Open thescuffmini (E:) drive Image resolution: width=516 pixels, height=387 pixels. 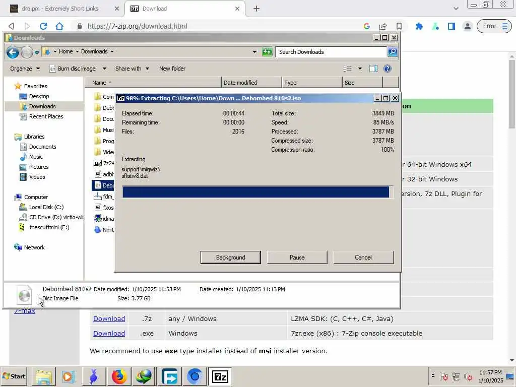tap(49, 227)
